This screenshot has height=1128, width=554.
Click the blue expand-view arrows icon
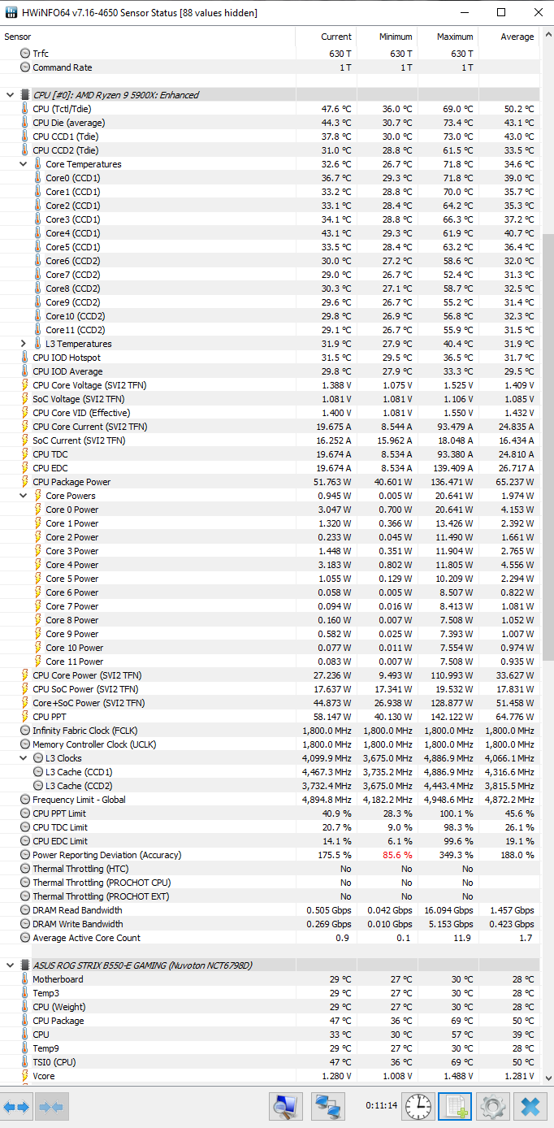(16, 1107)
